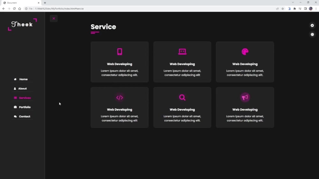Click the Portfolio briefcase icon
The height and width of the screenshot is (179, 319).
15,107
